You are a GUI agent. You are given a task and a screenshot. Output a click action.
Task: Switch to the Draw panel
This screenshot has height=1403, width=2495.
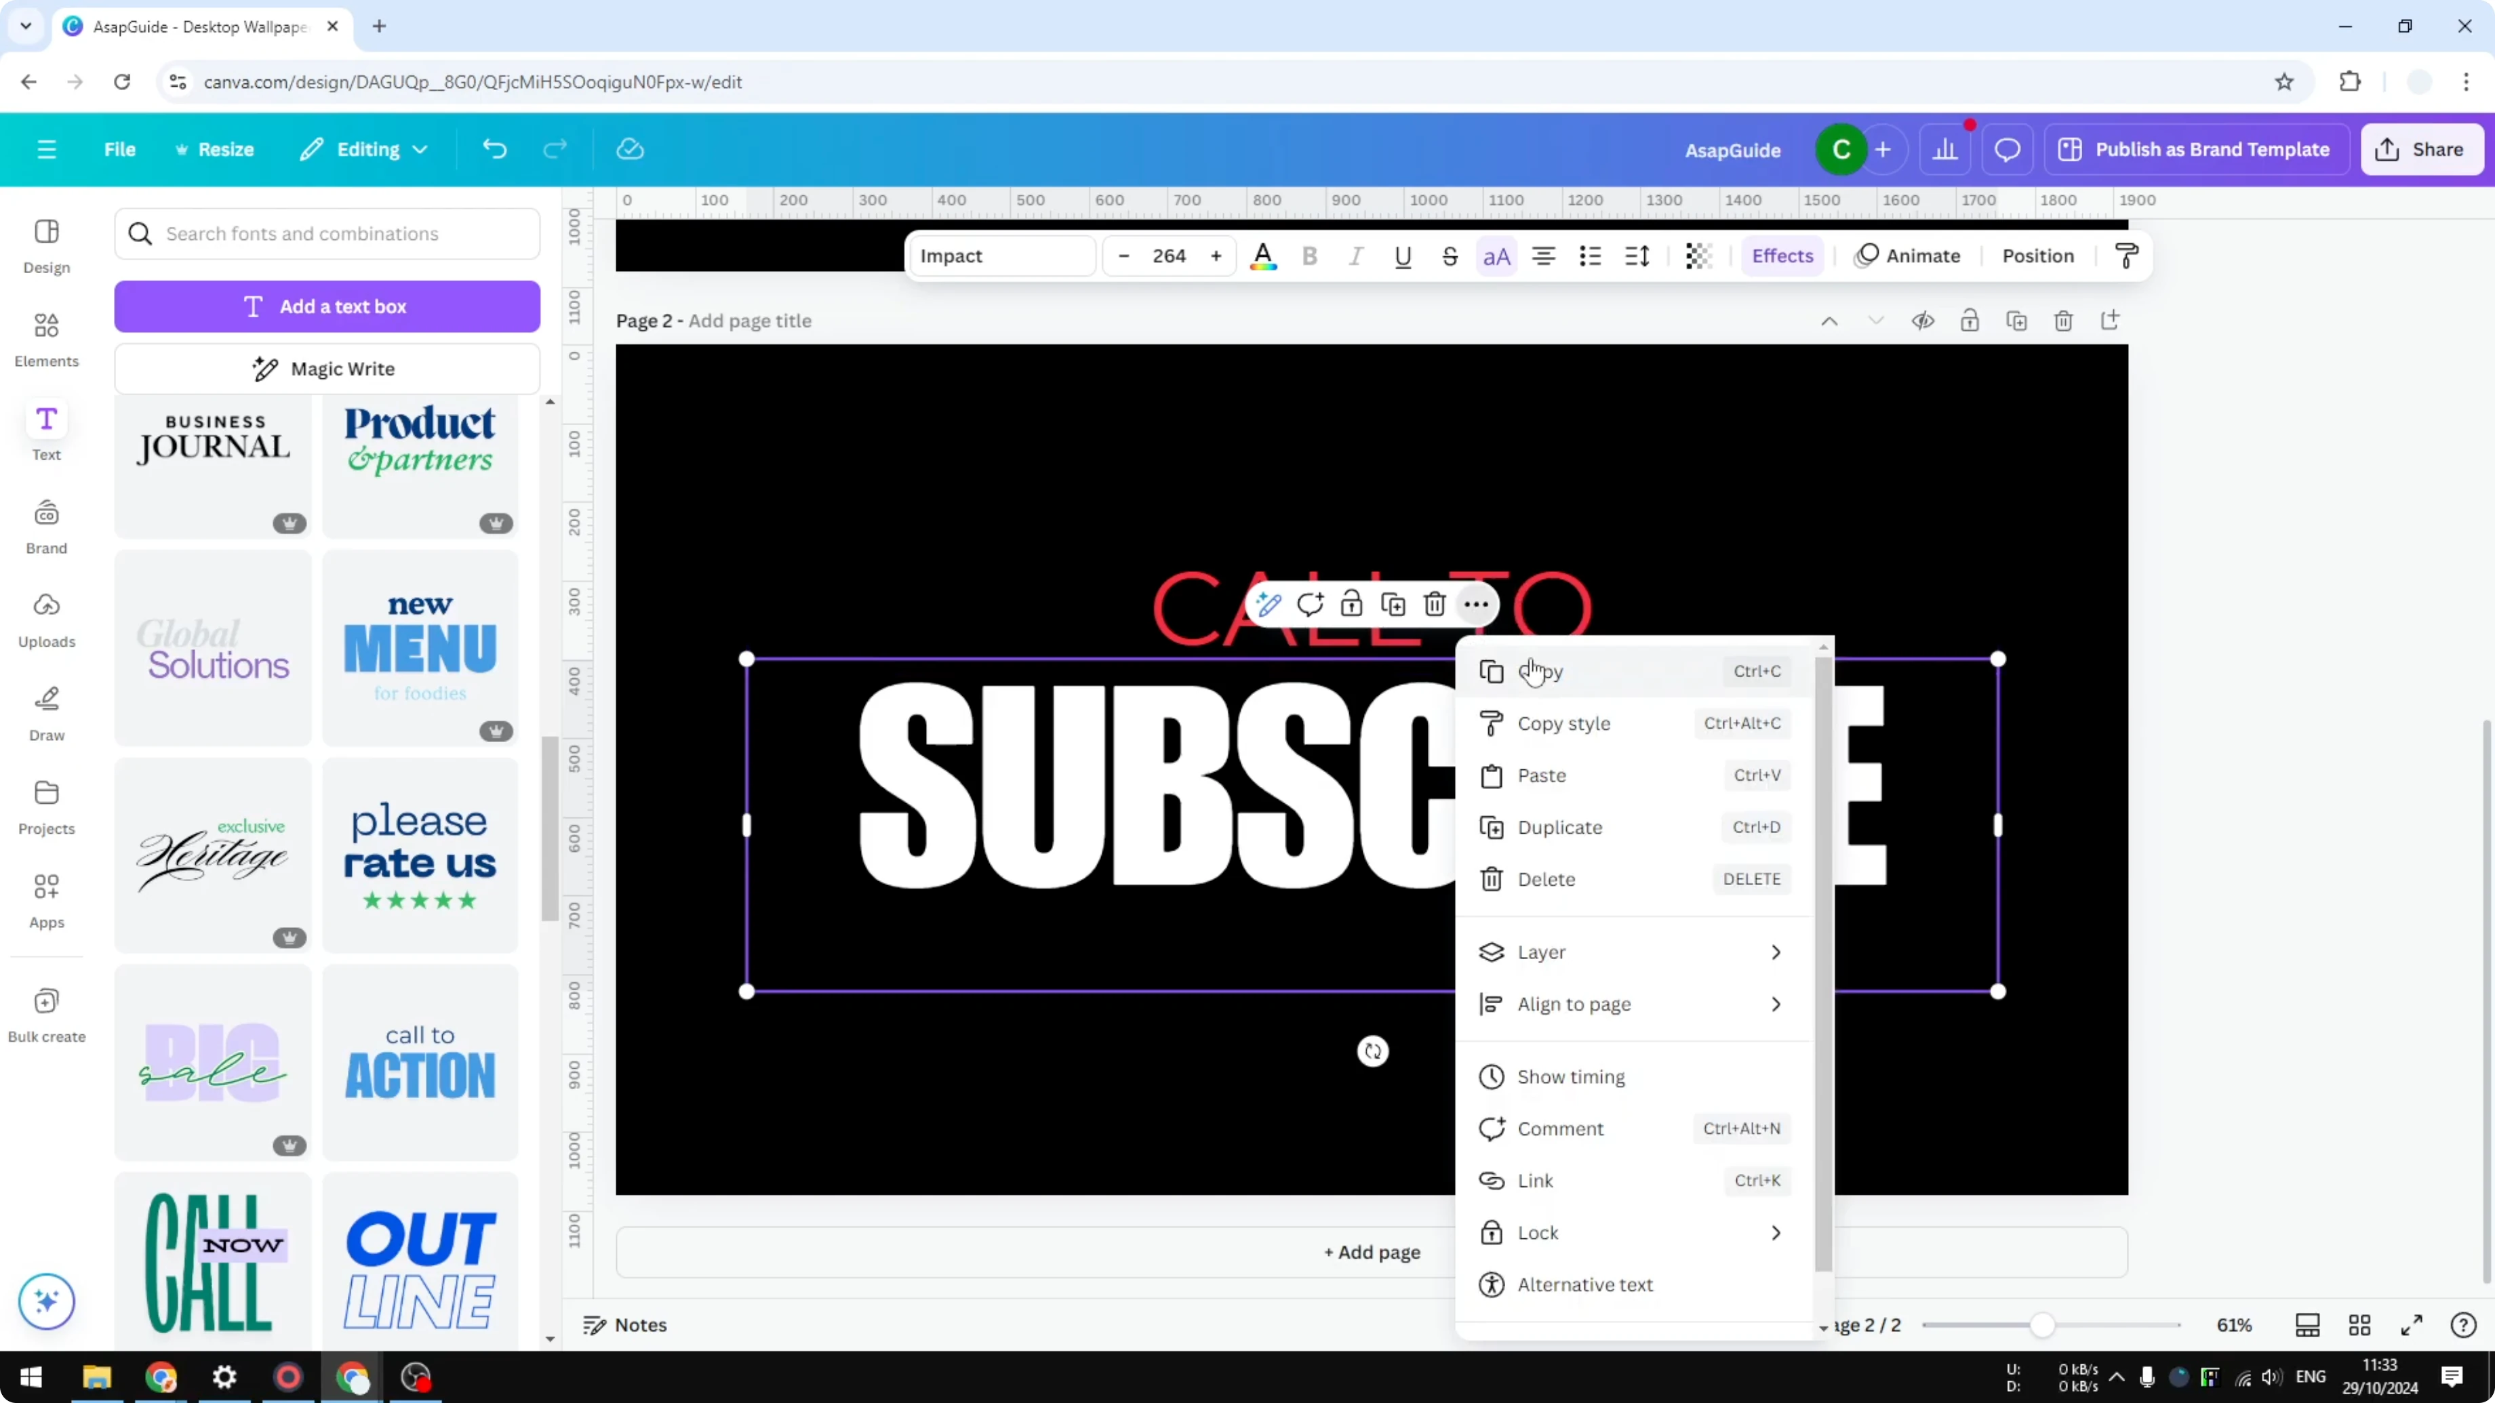coord(45,712)
